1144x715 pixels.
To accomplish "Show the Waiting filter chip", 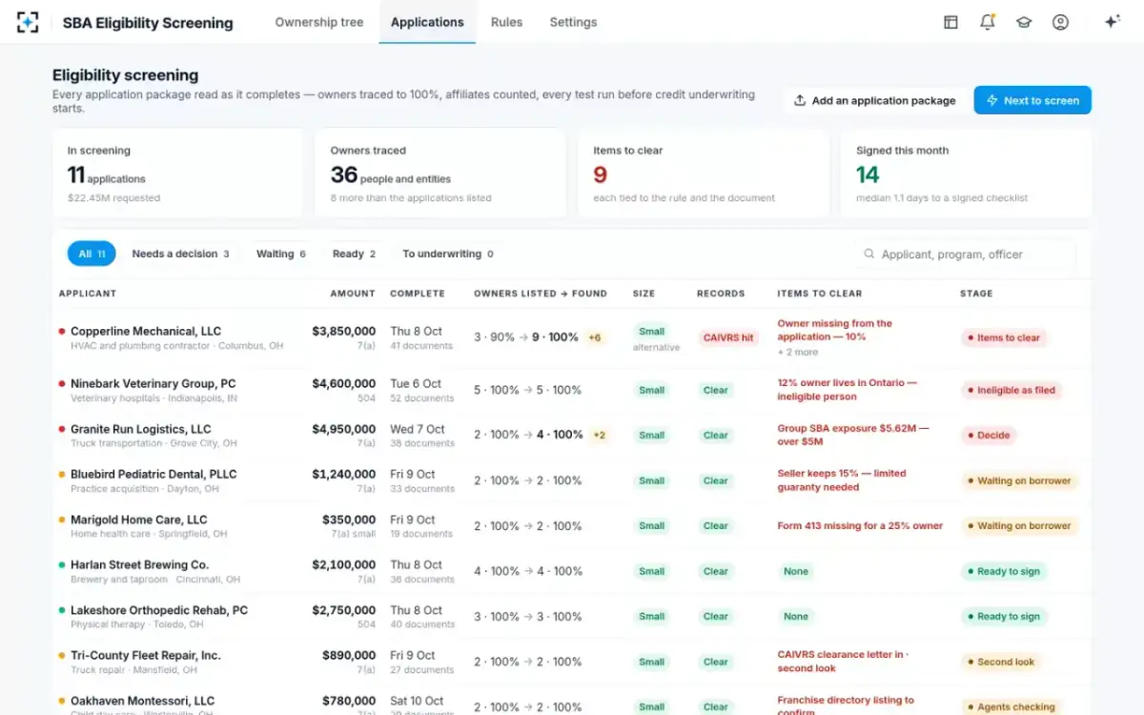I will (x=280, y=254).
